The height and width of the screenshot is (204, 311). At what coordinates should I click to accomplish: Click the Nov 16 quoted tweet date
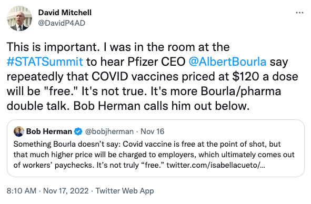(x=152, y=131)
